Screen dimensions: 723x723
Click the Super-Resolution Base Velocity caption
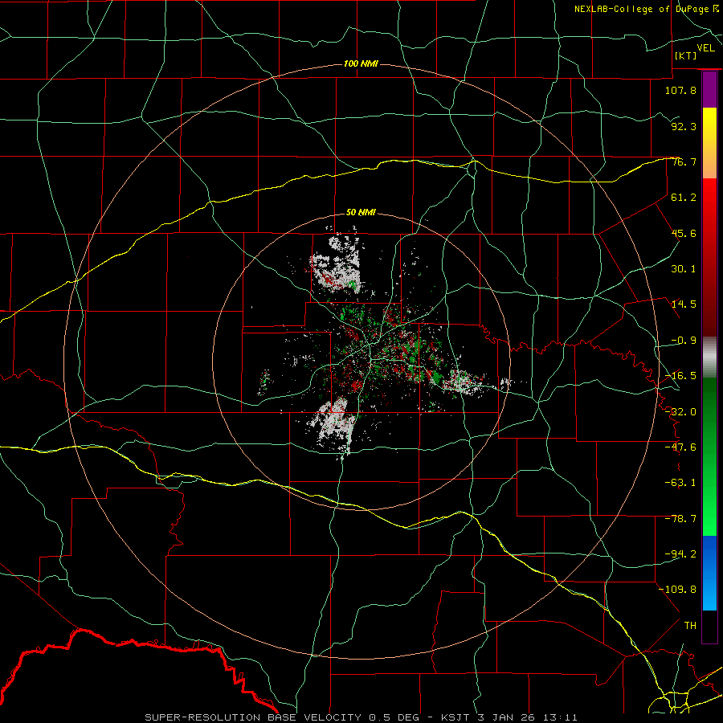pyautogui.click(x=361, y=717)
